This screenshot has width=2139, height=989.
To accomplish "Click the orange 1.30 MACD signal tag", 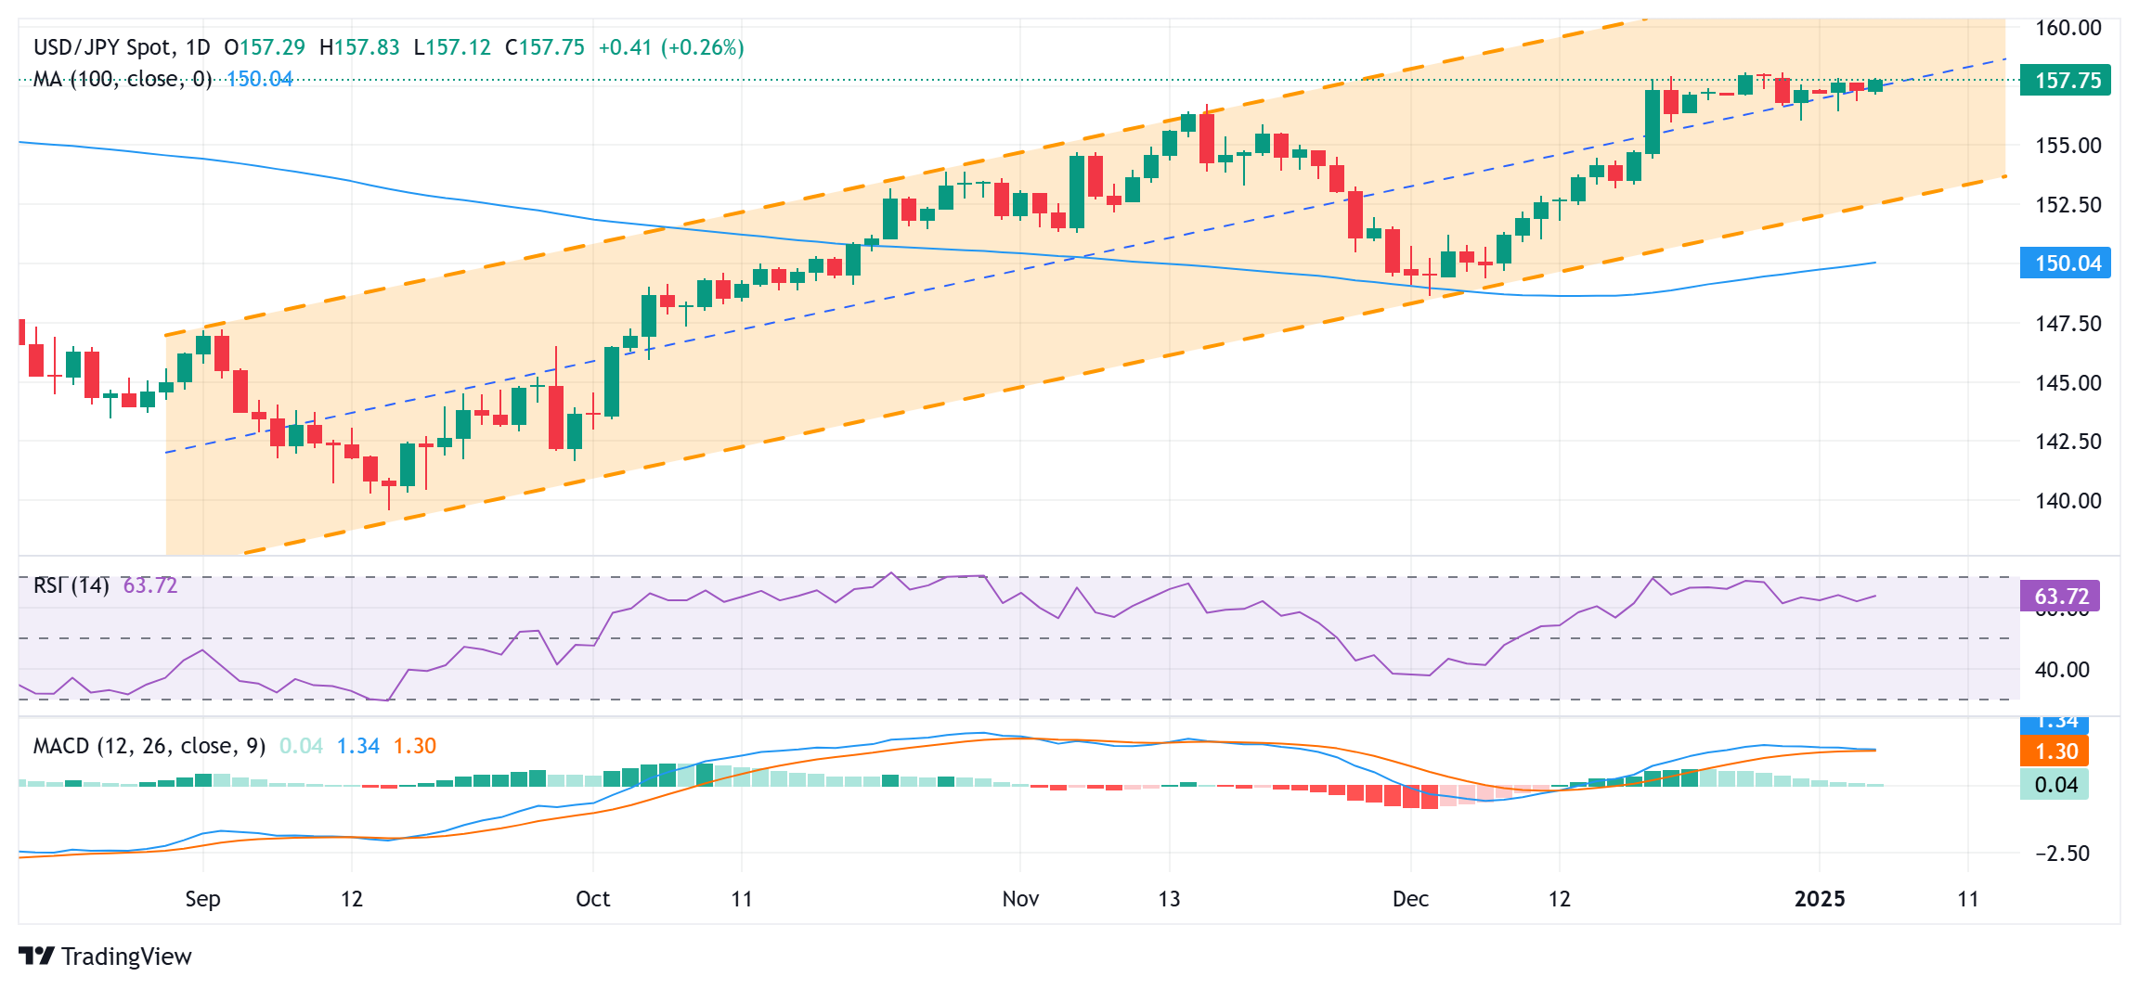I will tap(2055, 751).
